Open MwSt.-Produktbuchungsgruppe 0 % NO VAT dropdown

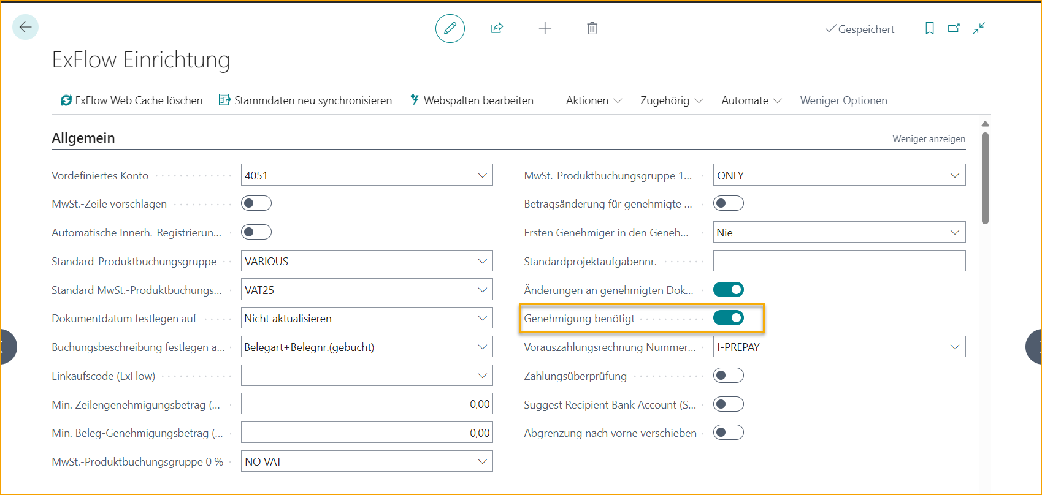pos(483,461)
